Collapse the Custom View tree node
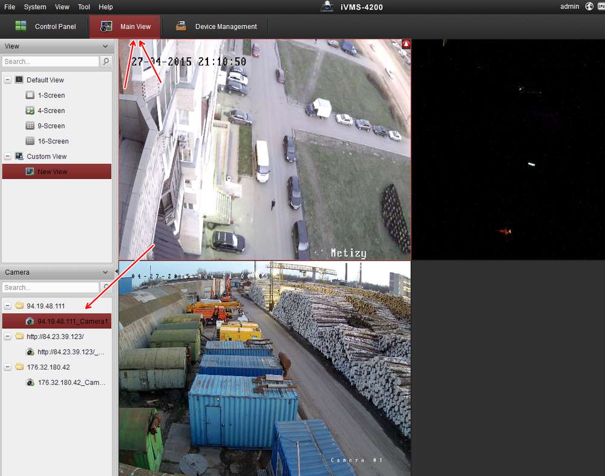Viewport: 605px width, 476px height. coord(7,156)
